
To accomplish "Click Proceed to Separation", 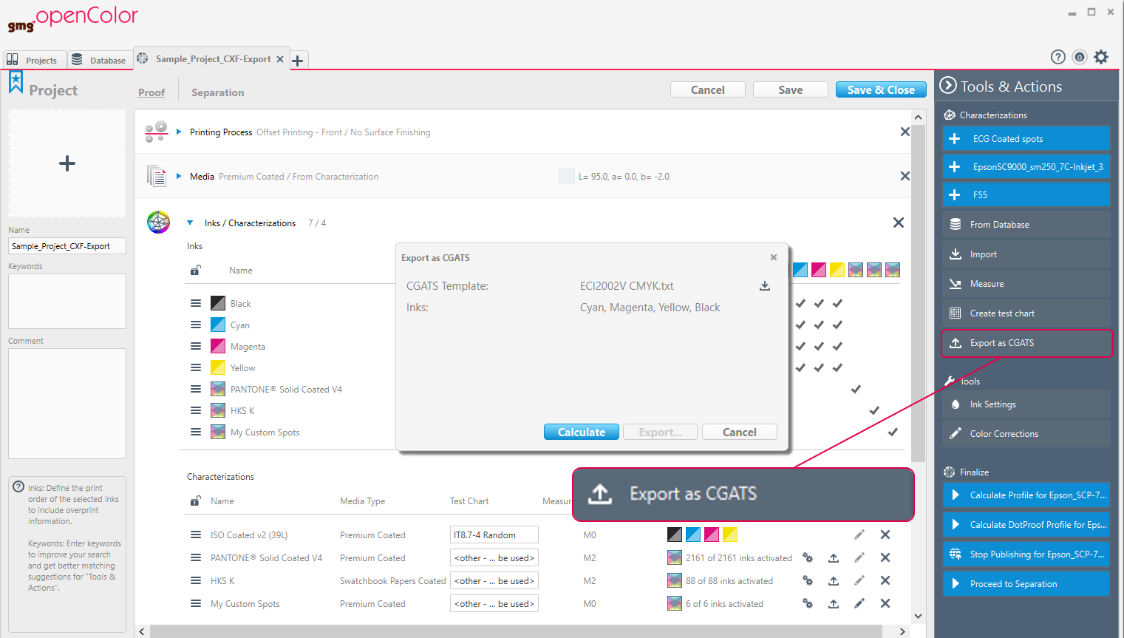I will tap(1026, 584).
